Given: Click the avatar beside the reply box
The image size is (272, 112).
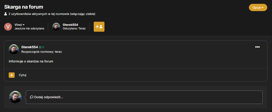Looking at the screenshot, I should [x=15, y=97].
